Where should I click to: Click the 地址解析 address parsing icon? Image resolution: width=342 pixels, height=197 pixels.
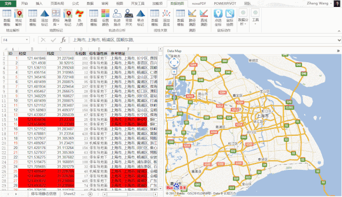point(19,18)
